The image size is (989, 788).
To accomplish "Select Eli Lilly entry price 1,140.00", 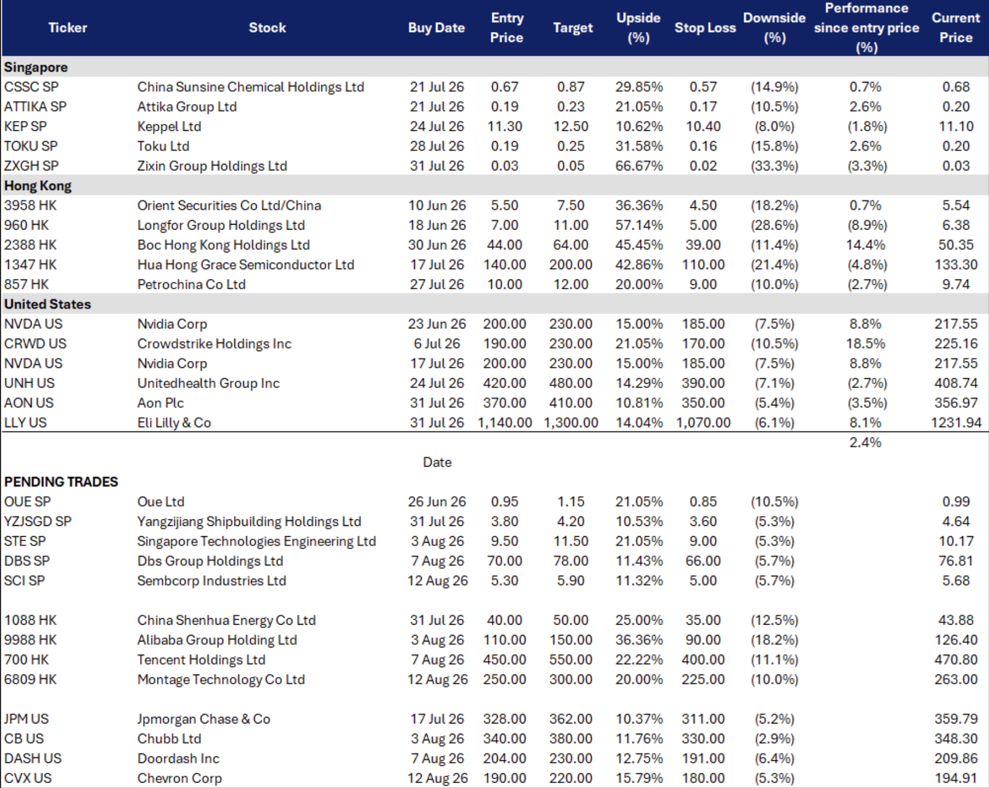I will tap(505, 423).
